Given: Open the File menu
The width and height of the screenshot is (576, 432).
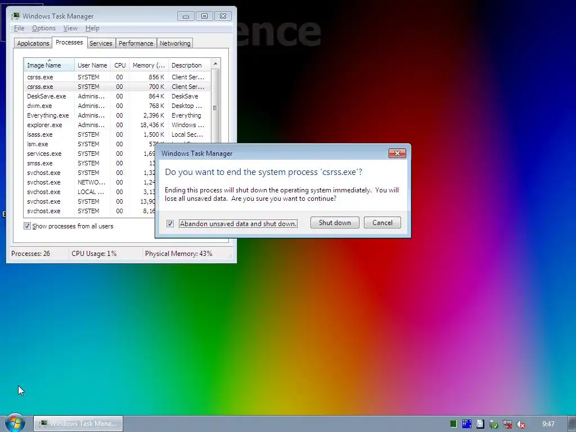Looking at the screenshot, I should pos(19,28).
